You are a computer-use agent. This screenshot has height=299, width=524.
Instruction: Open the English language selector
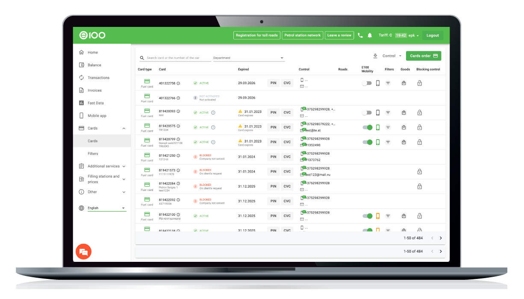[x=106, y=208]
